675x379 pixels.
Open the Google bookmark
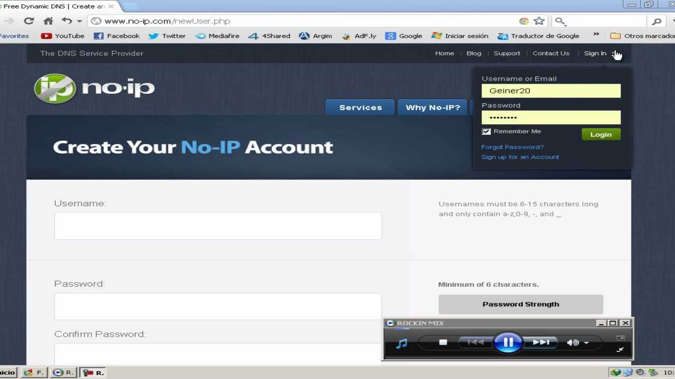tap(404, 36)
